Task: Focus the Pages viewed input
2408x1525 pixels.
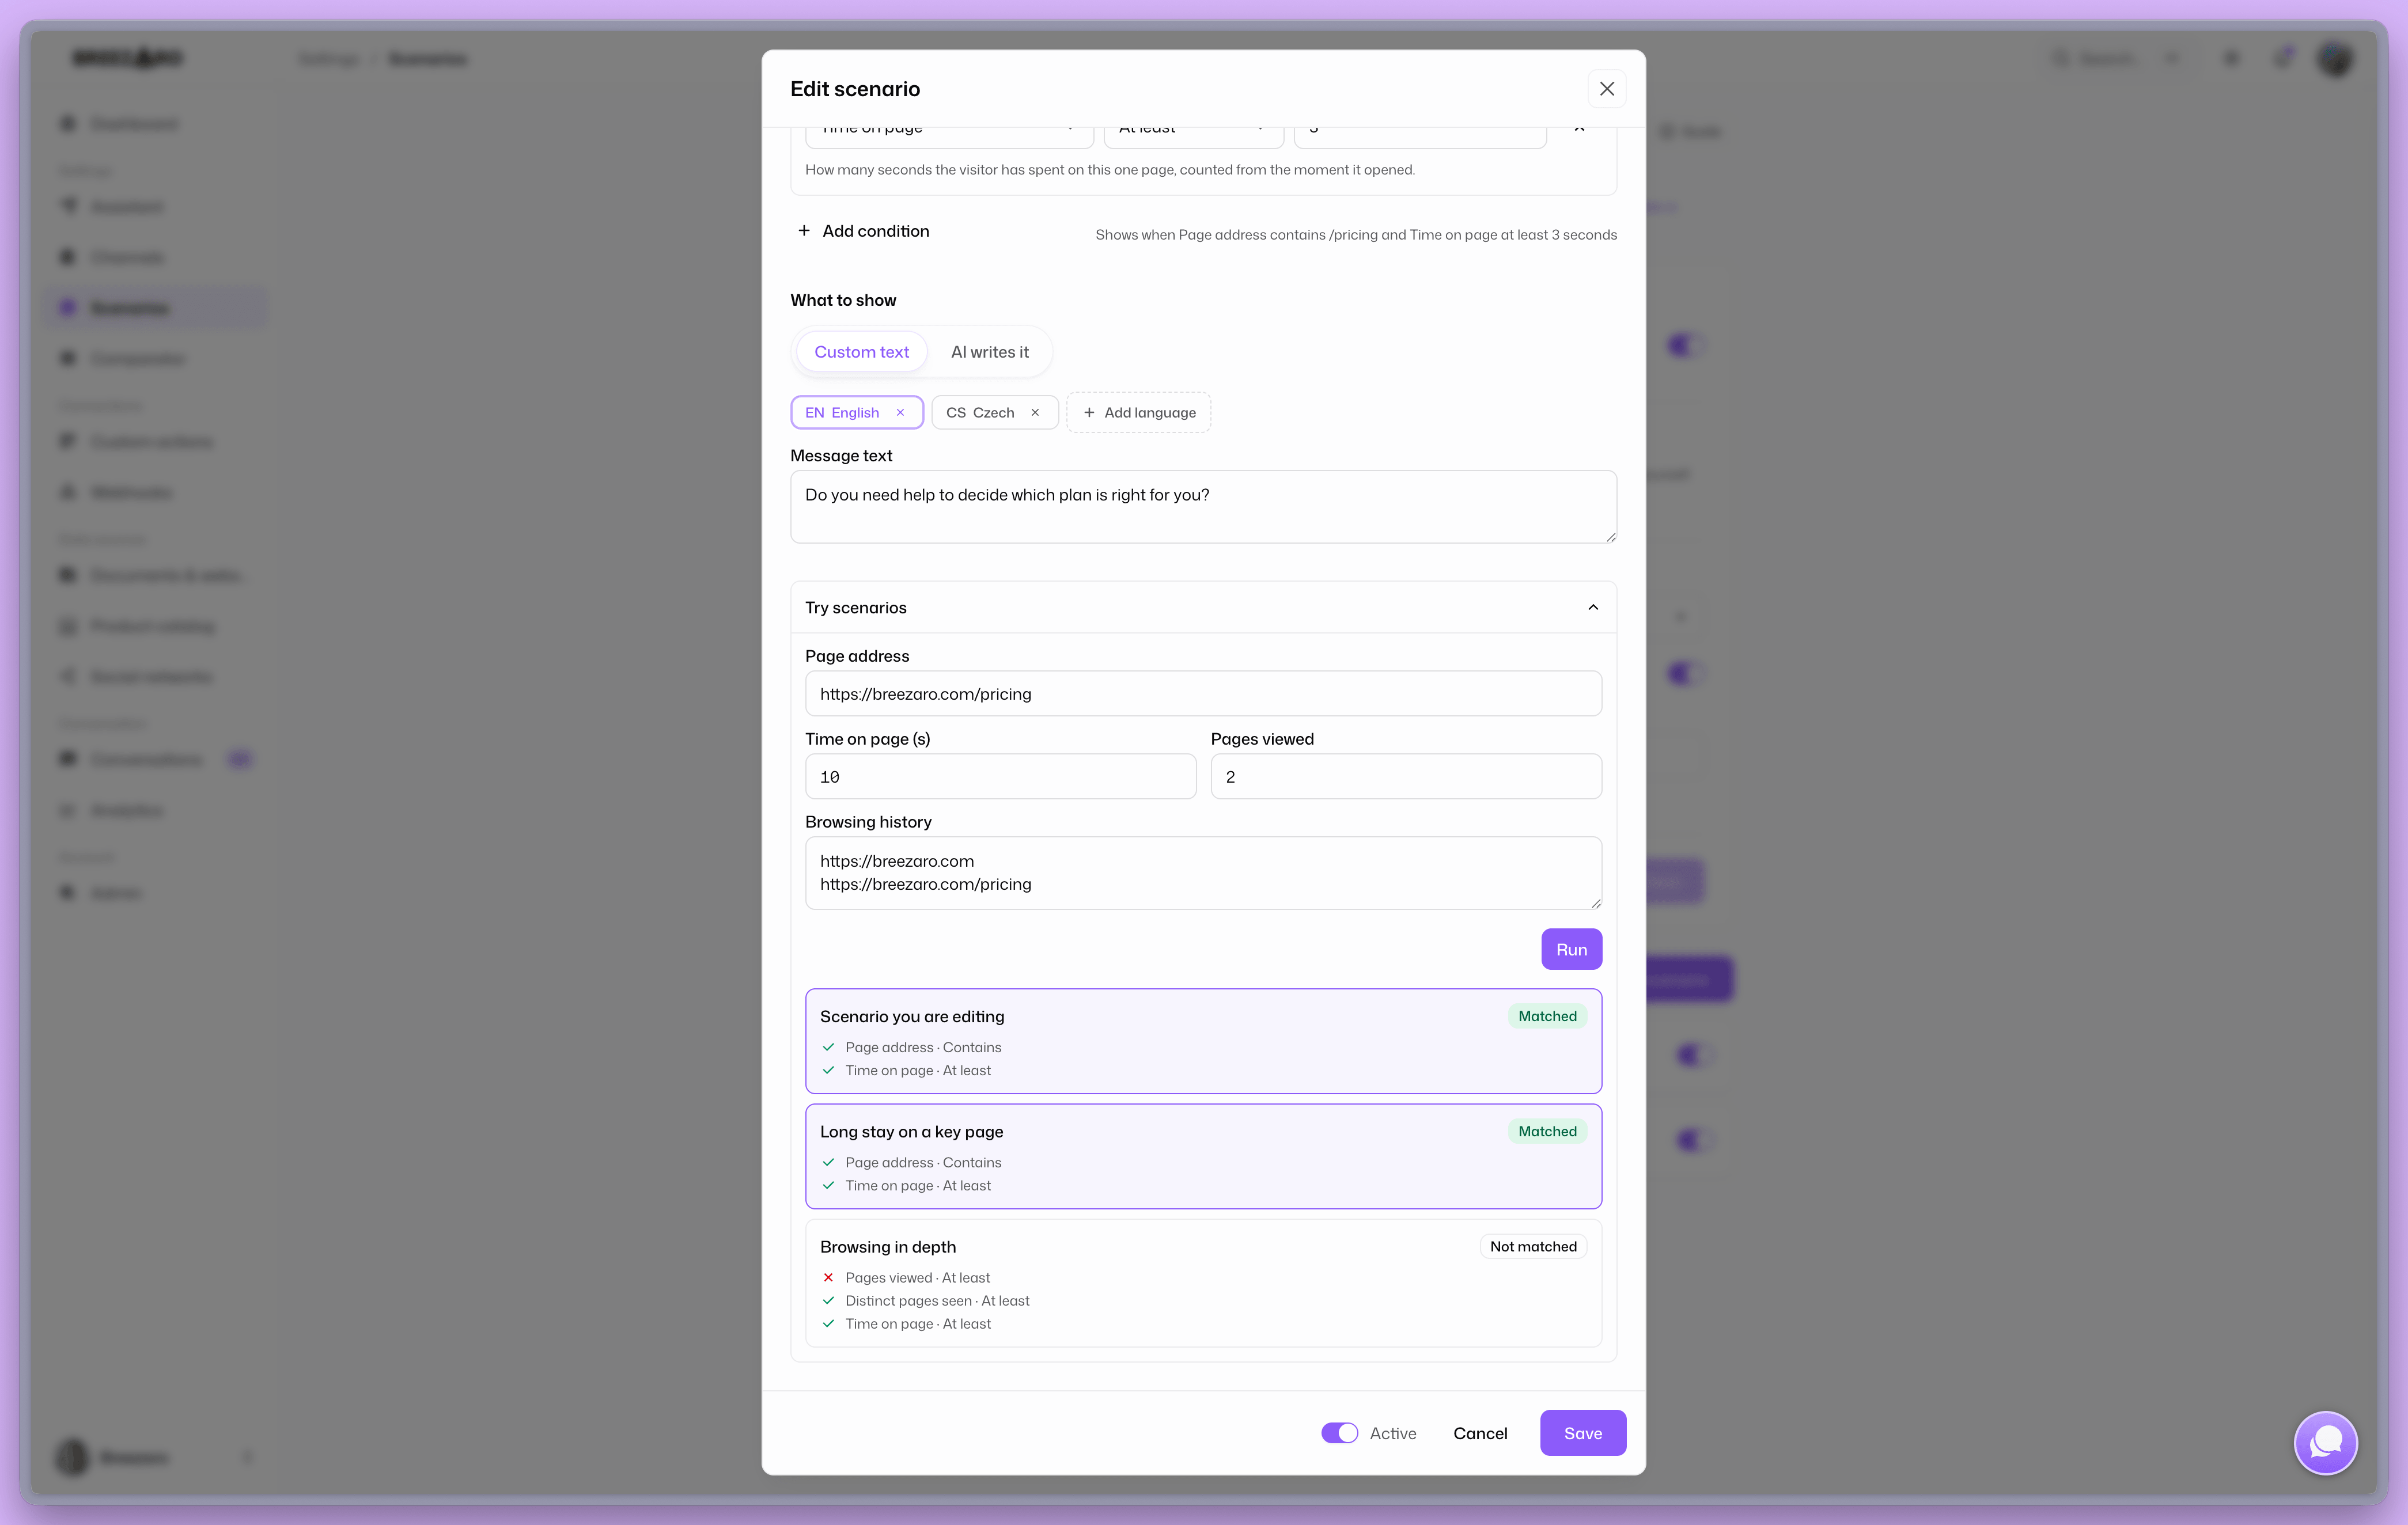Action: 1406,776
